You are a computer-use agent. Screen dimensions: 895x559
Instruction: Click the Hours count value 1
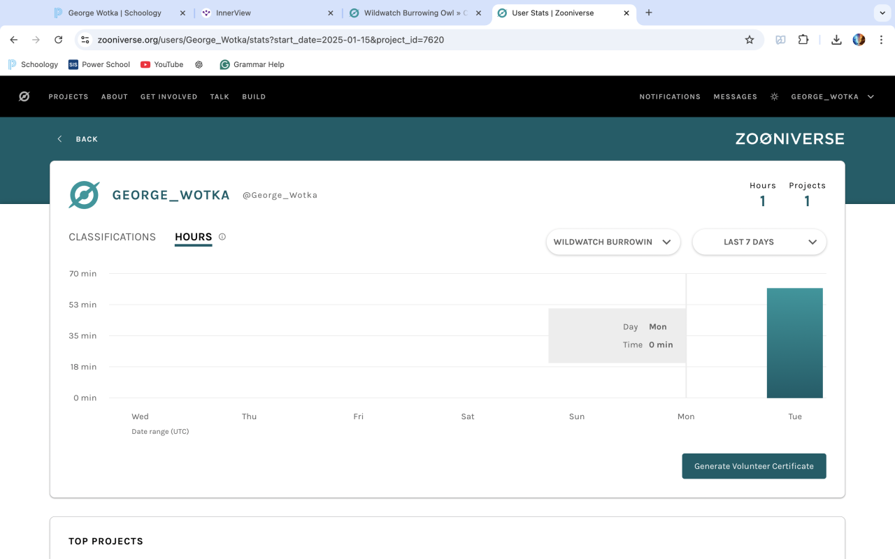click(x=762, y=201)
